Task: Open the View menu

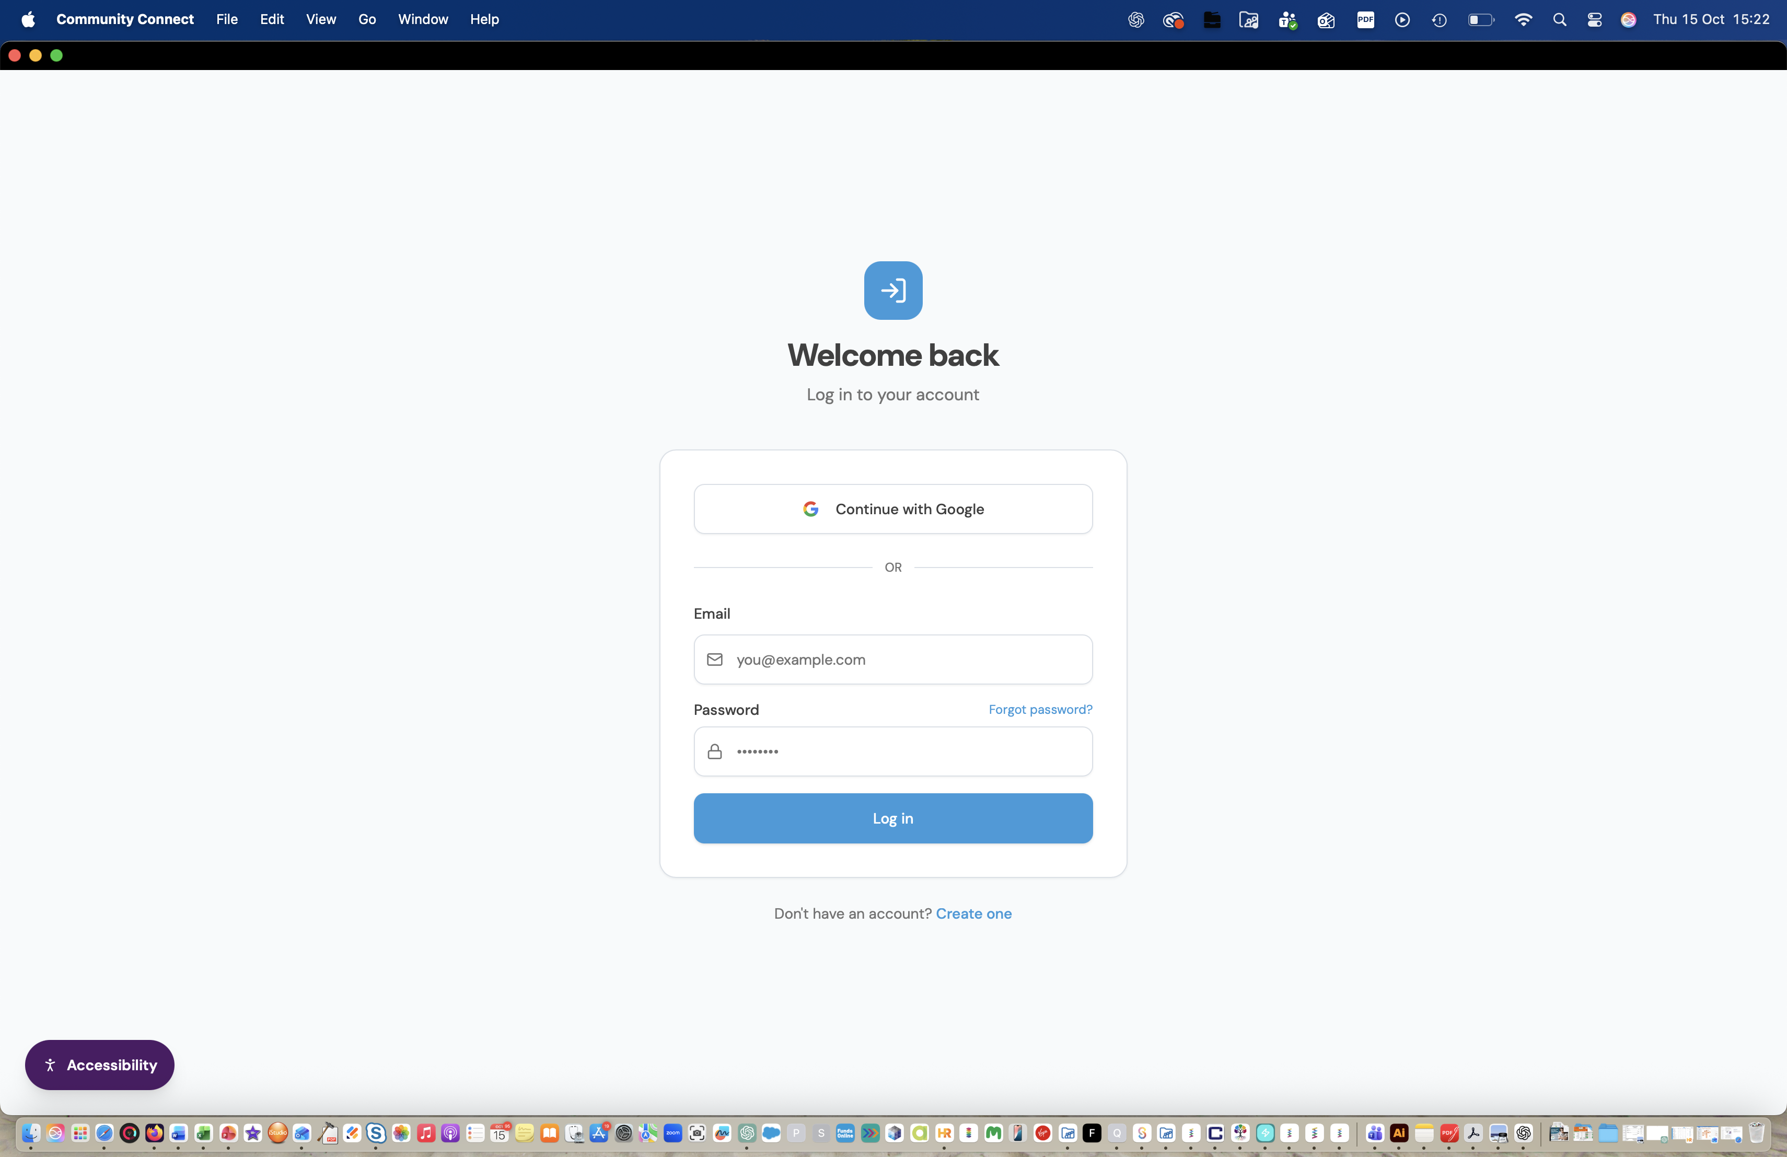Action: 321,19
